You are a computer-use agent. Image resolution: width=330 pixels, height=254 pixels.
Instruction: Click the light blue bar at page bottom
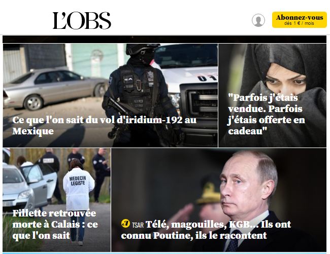164,253
